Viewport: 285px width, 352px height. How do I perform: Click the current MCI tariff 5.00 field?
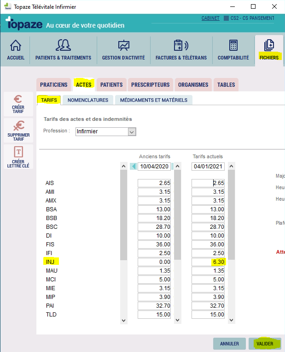[208, 280]
